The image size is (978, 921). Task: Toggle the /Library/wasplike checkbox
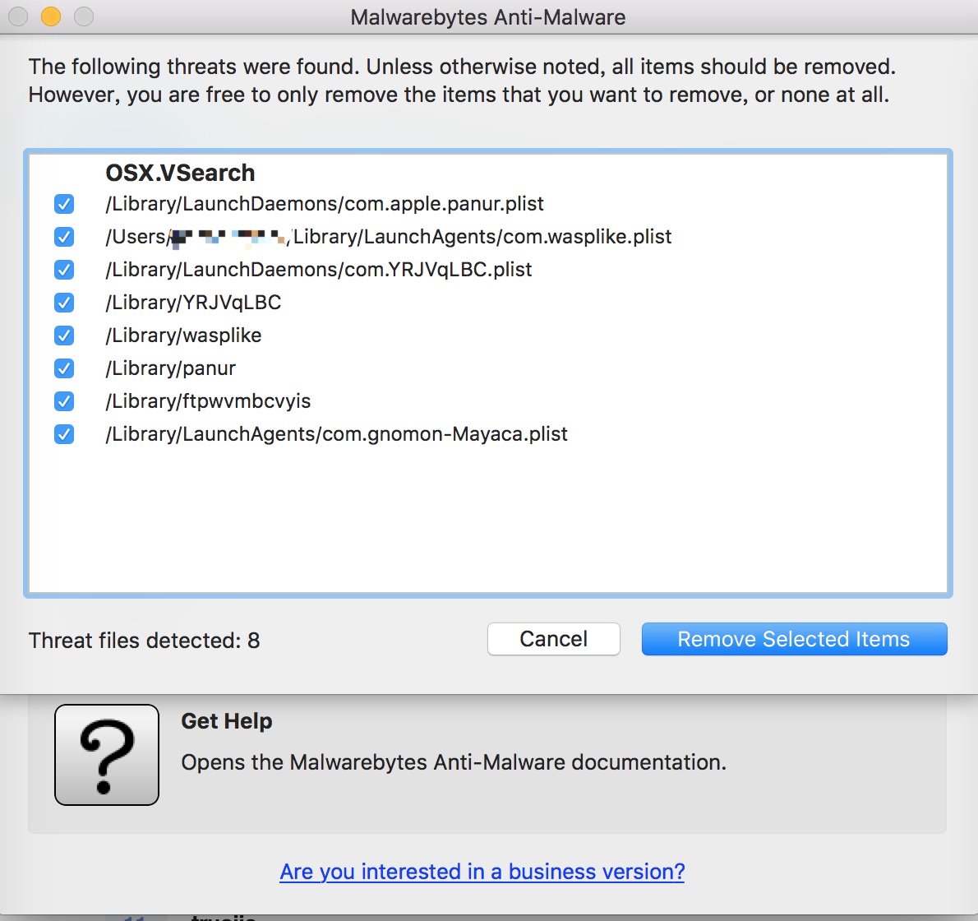pos(64,336)
